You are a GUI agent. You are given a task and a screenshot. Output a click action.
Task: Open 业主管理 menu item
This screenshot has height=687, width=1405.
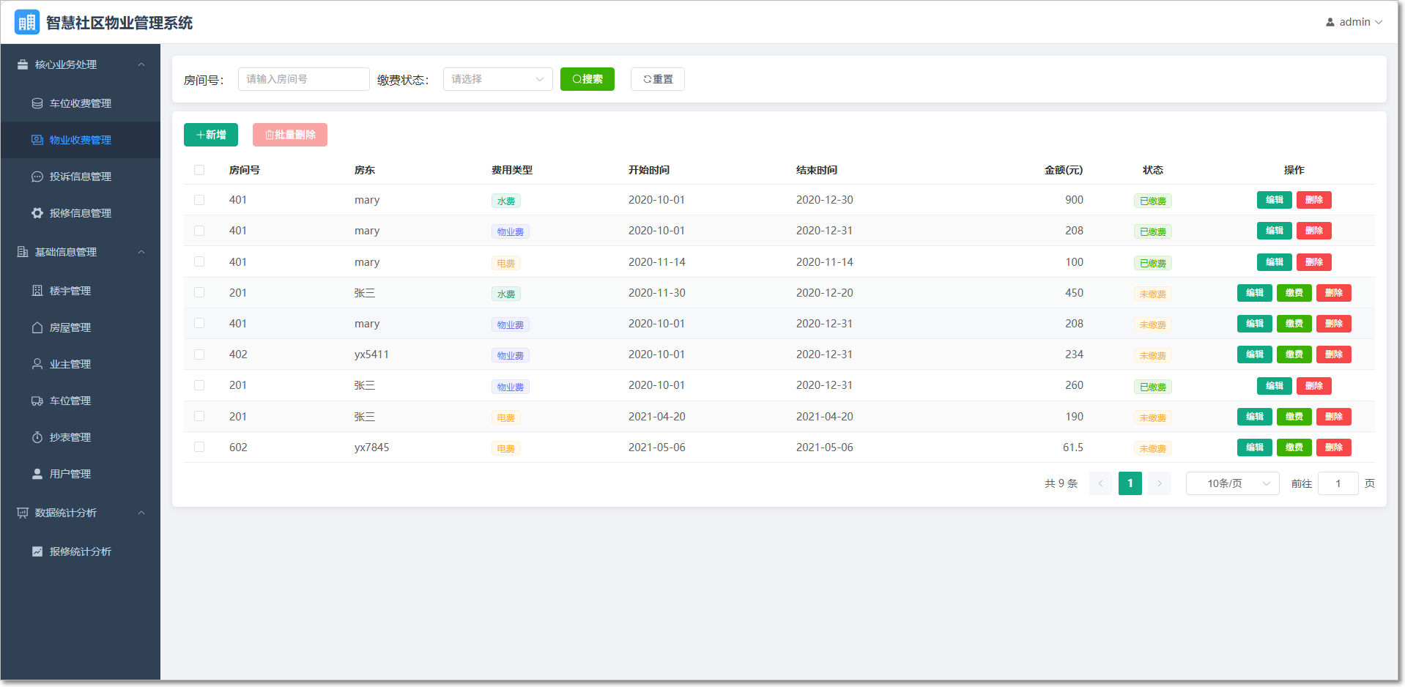[x=81, y=364]
